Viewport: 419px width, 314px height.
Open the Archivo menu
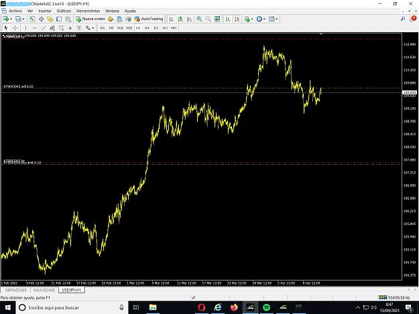point(15,11)
